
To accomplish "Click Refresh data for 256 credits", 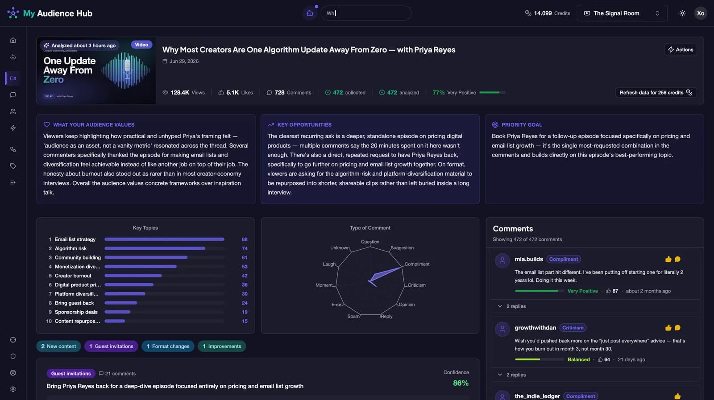I will [x=656, y=93].
